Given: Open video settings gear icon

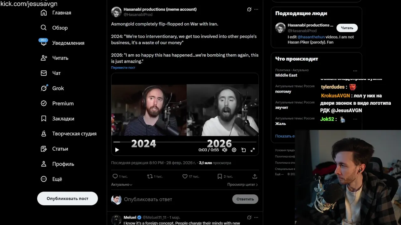Looking at the screenshot, I should tap(234, 150).
